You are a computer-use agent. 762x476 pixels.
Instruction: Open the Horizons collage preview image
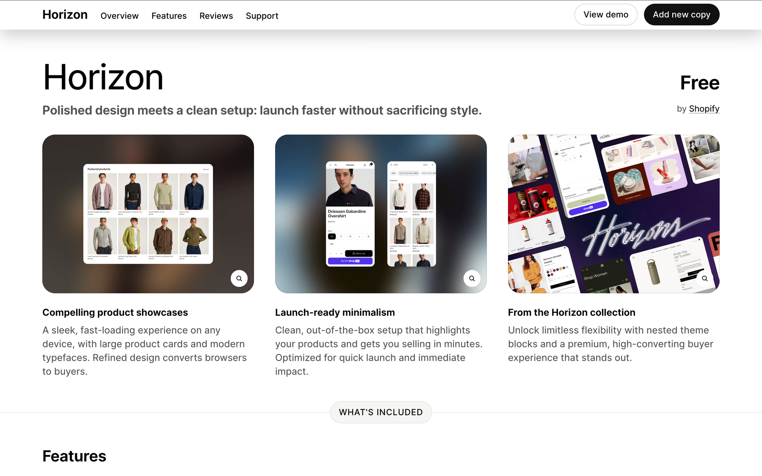coord(614,214)
